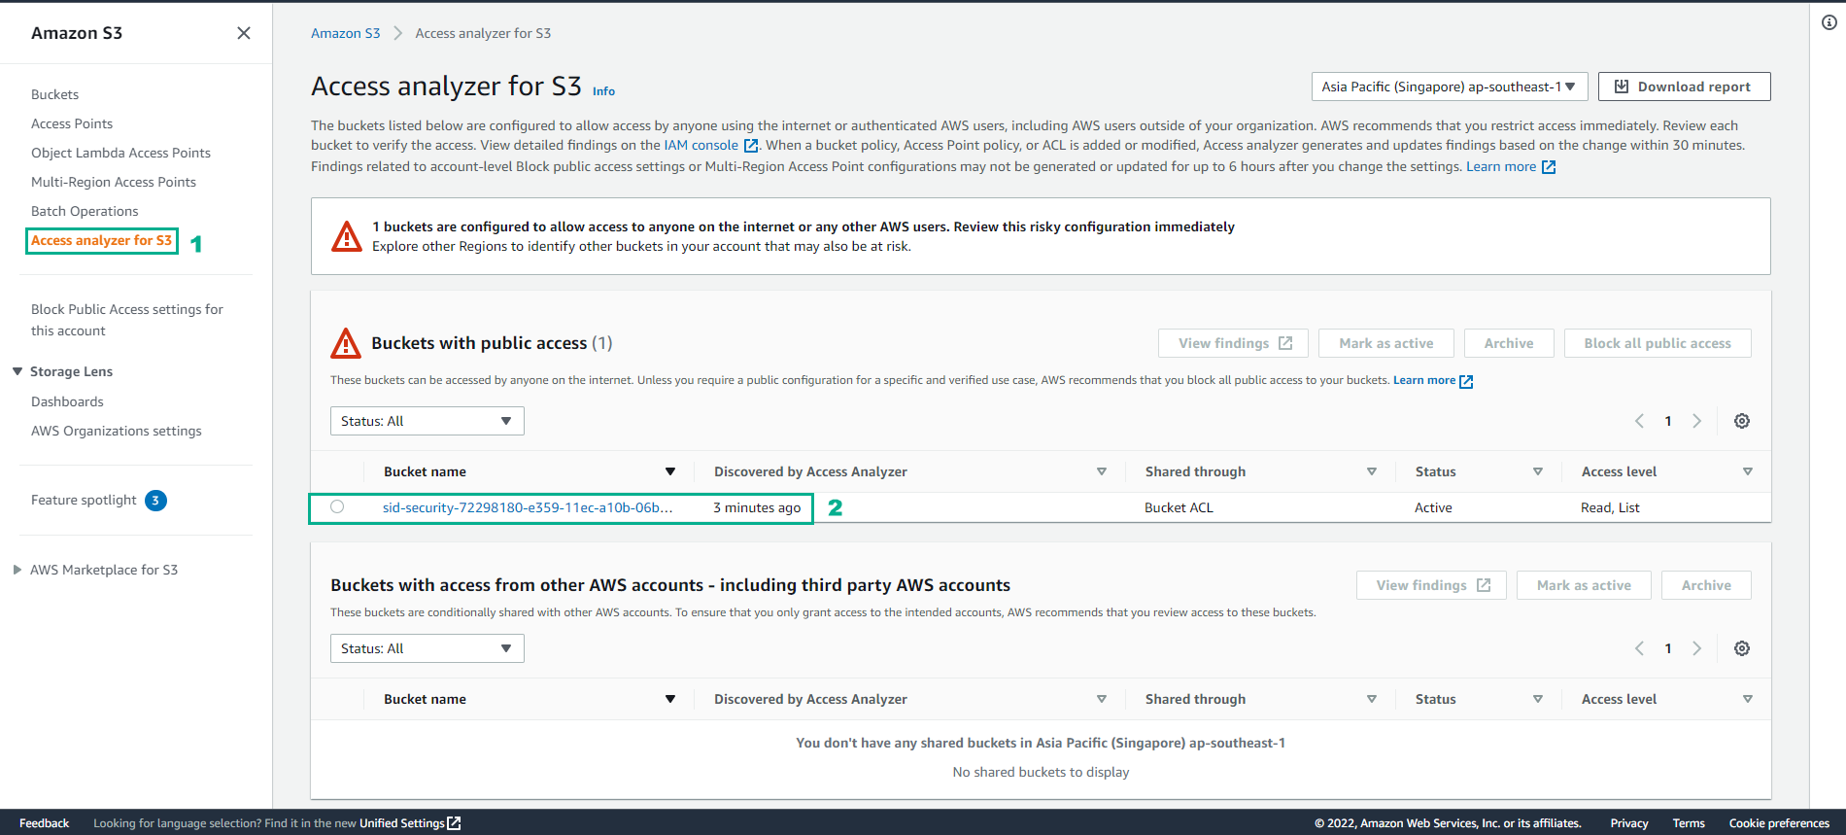Sort shared accounts table by Status column

coord(1538,699)
